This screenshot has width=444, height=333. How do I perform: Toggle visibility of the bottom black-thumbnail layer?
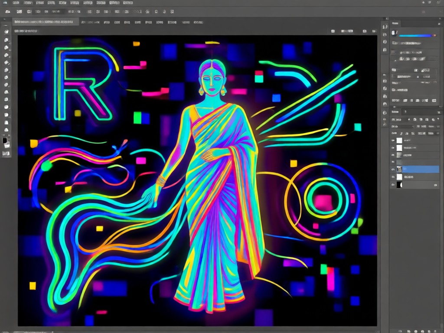[x=393, y=185]
